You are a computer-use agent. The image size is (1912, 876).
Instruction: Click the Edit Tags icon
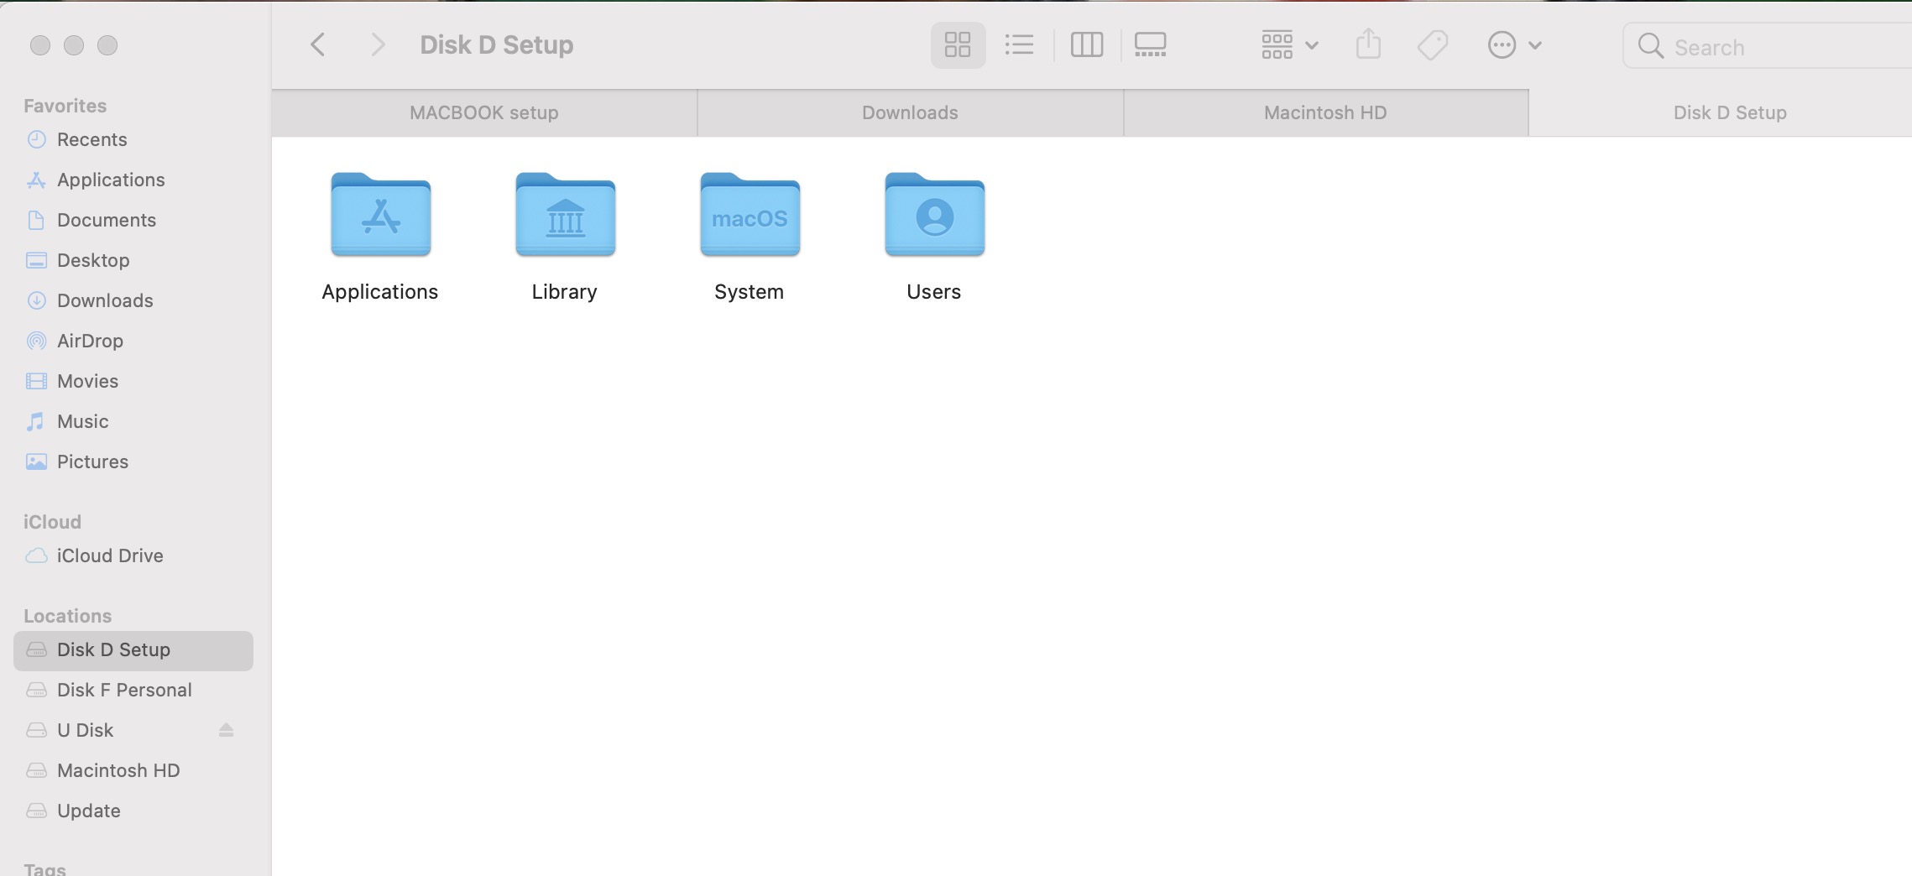click(x=1433, y=44)
